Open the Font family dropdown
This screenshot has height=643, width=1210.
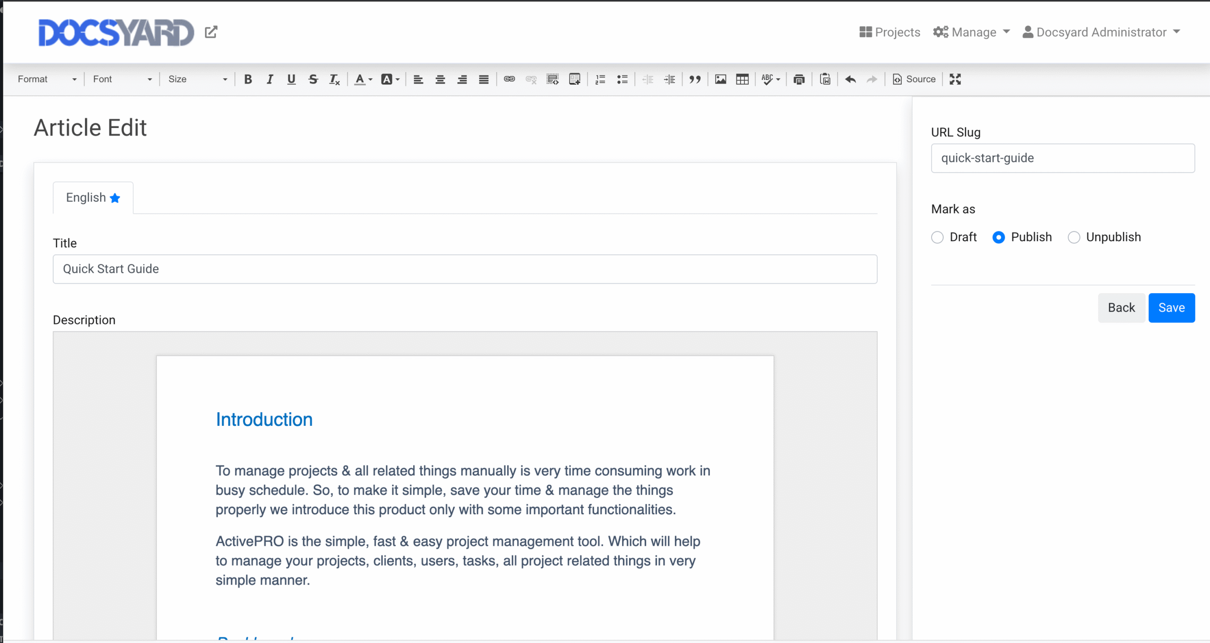pos(122,79)
